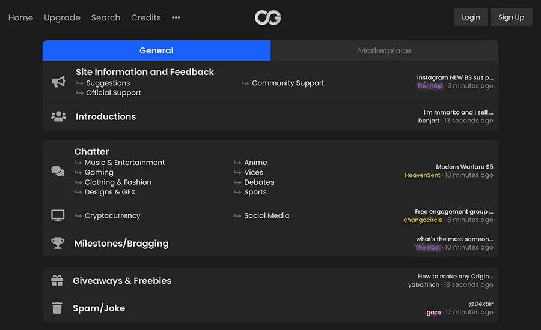This screenshot has height=330, width=541.
Task: Click the gift icon beside Giveaways & Freebies
Action: click(x=57, y=280)
